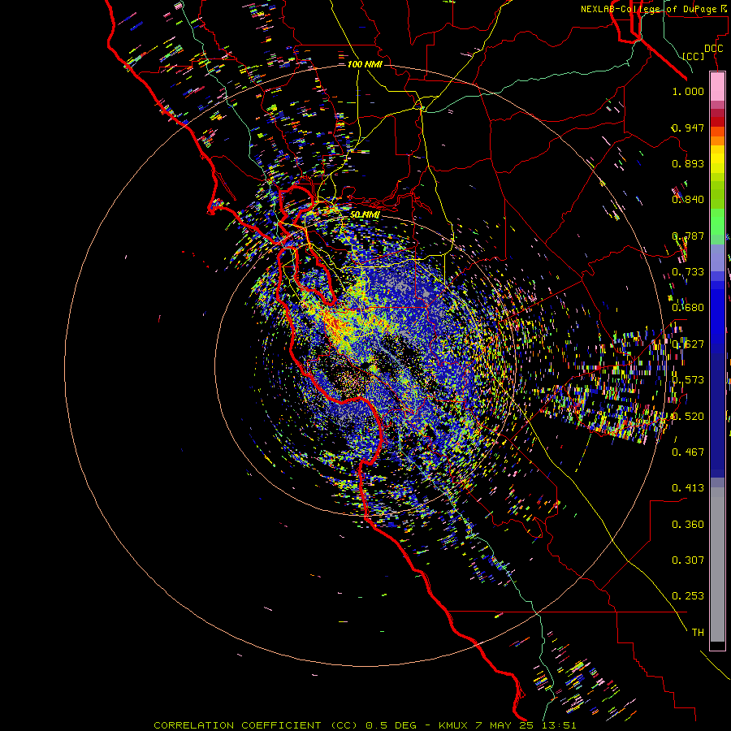
Task: Click the KMUX station ID in the caption
Action: click(x=454, y=725)
